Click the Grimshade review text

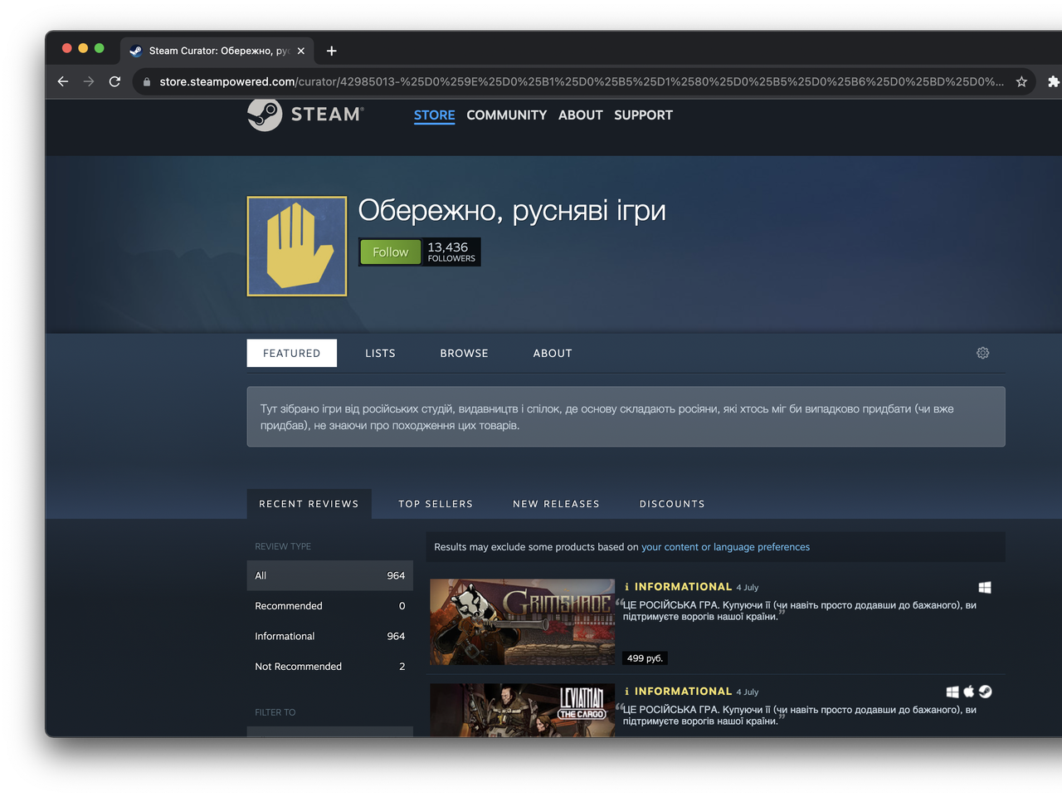coord(800,611)
